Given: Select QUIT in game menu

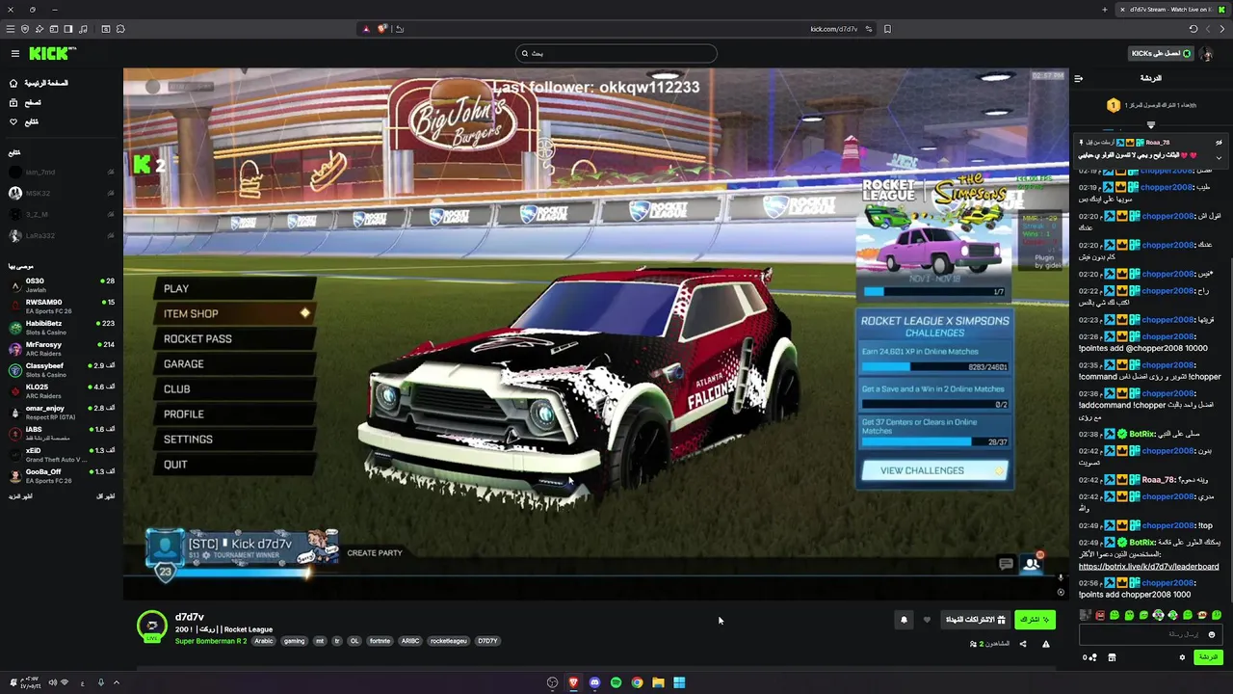Looking at the screenshot, I should [x=236, y=464].
